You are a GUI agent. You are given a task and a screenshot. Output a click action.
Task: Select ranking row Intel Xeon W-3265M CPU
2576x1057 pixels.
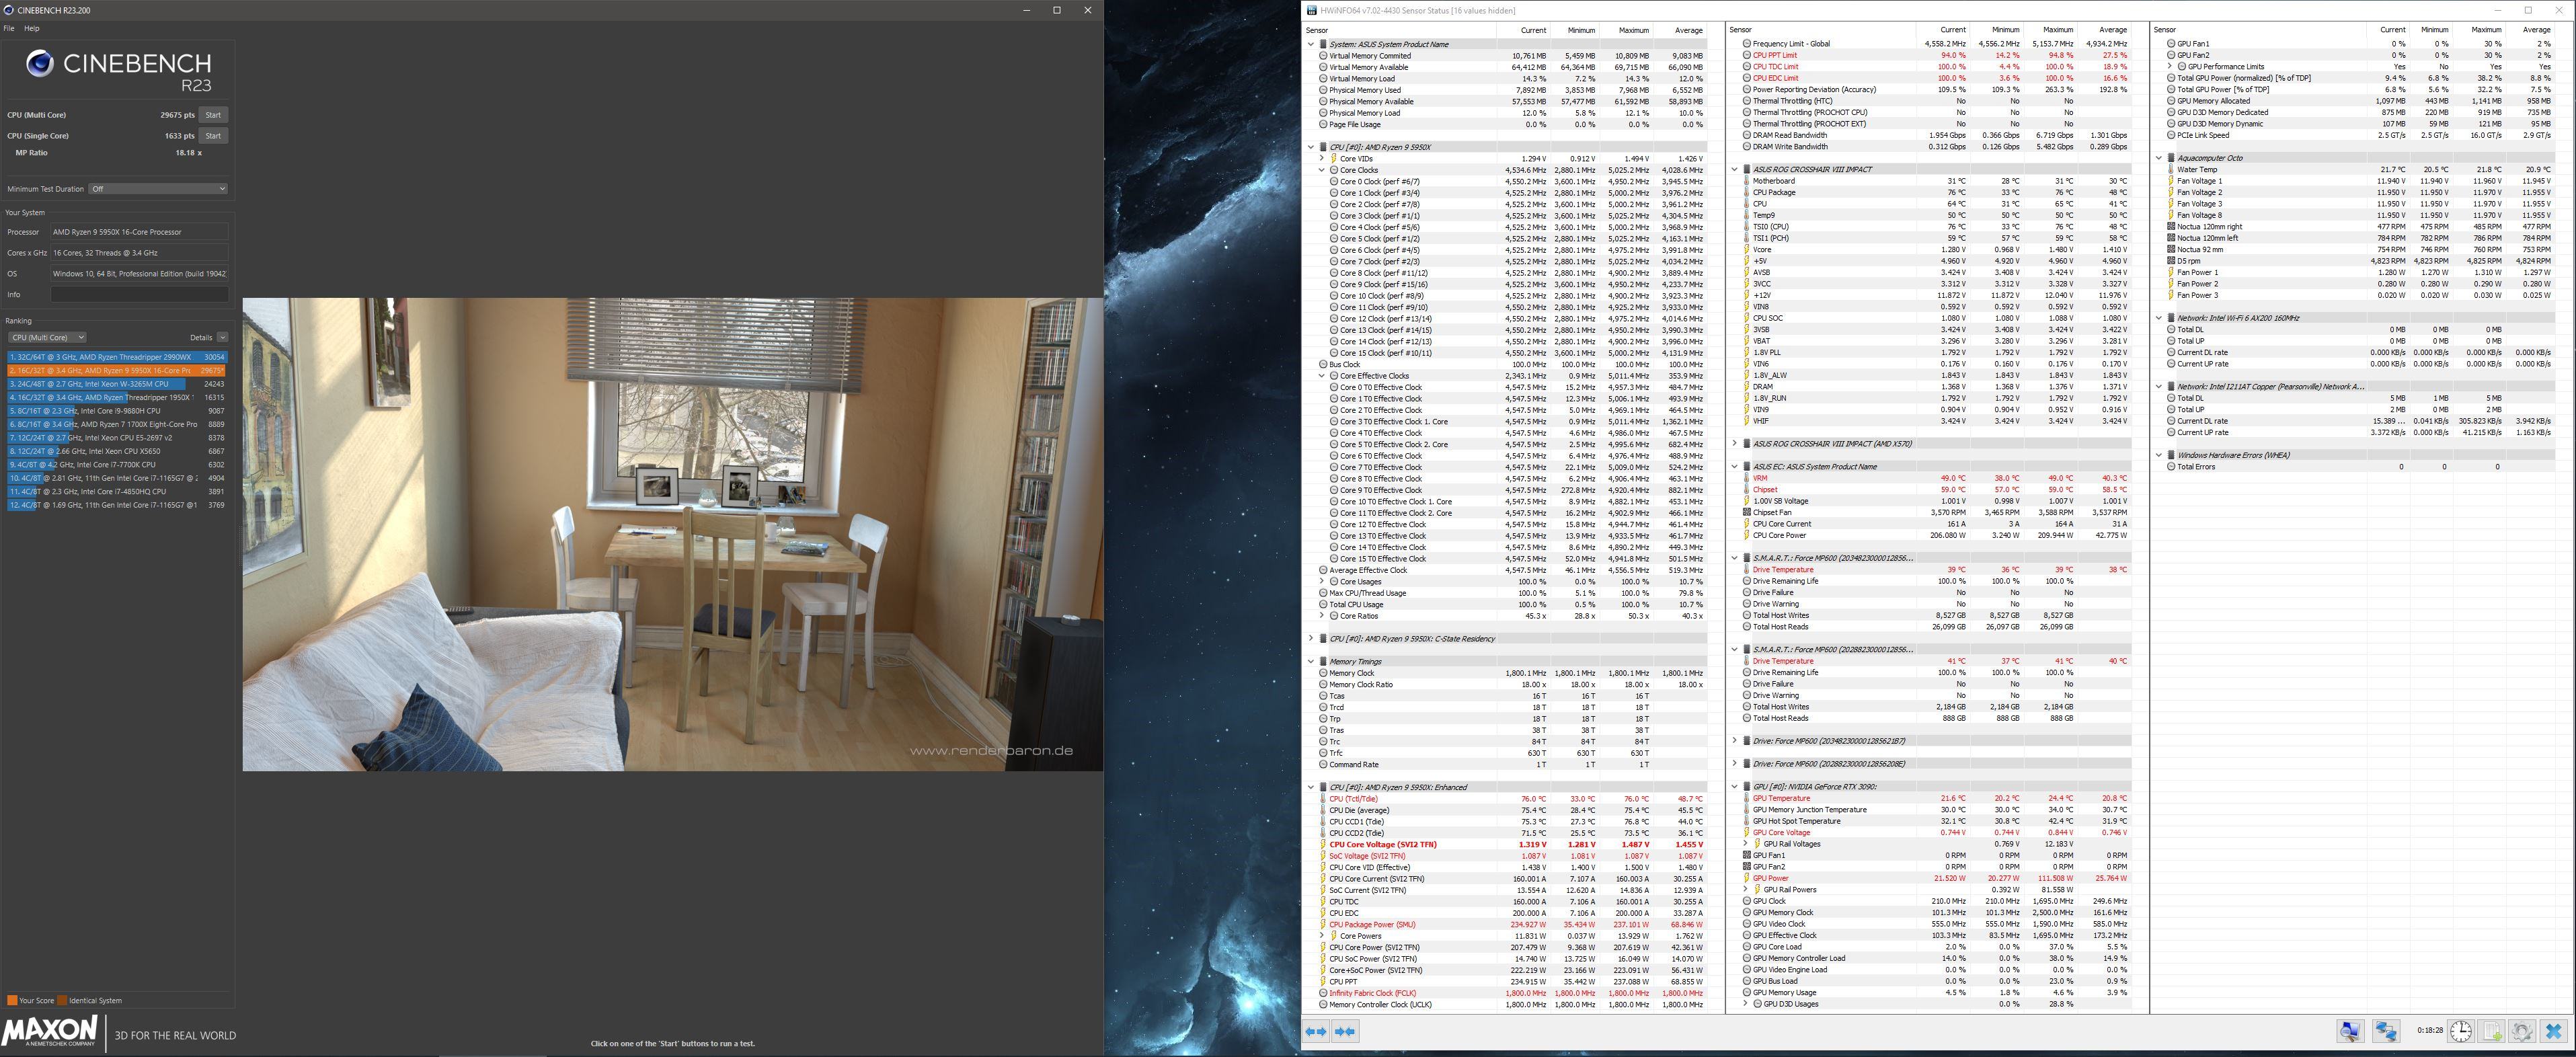pyautogui.click(x=117, y=384)
